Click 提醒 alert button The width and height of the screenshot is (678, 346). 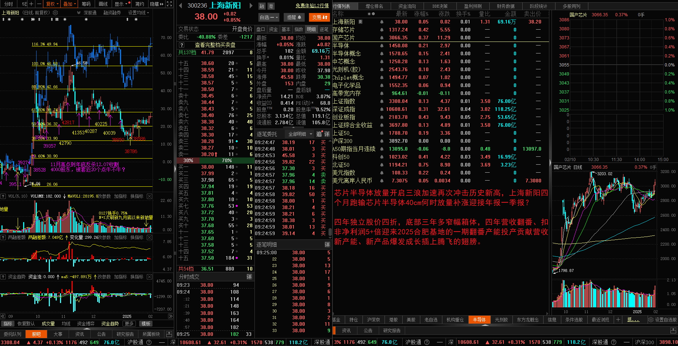pyautogui.click(x=294, y=17)
